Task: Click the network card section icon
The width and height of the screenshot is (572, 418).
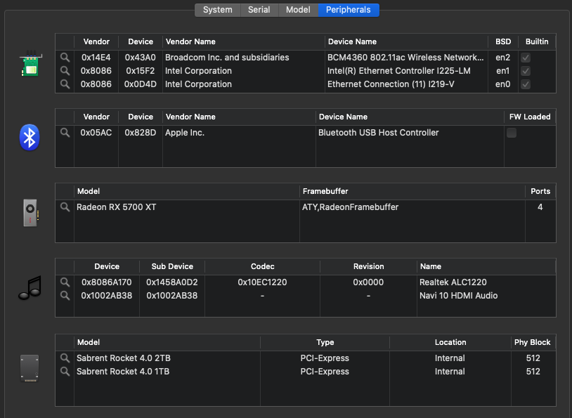Action: click(29, 64)
